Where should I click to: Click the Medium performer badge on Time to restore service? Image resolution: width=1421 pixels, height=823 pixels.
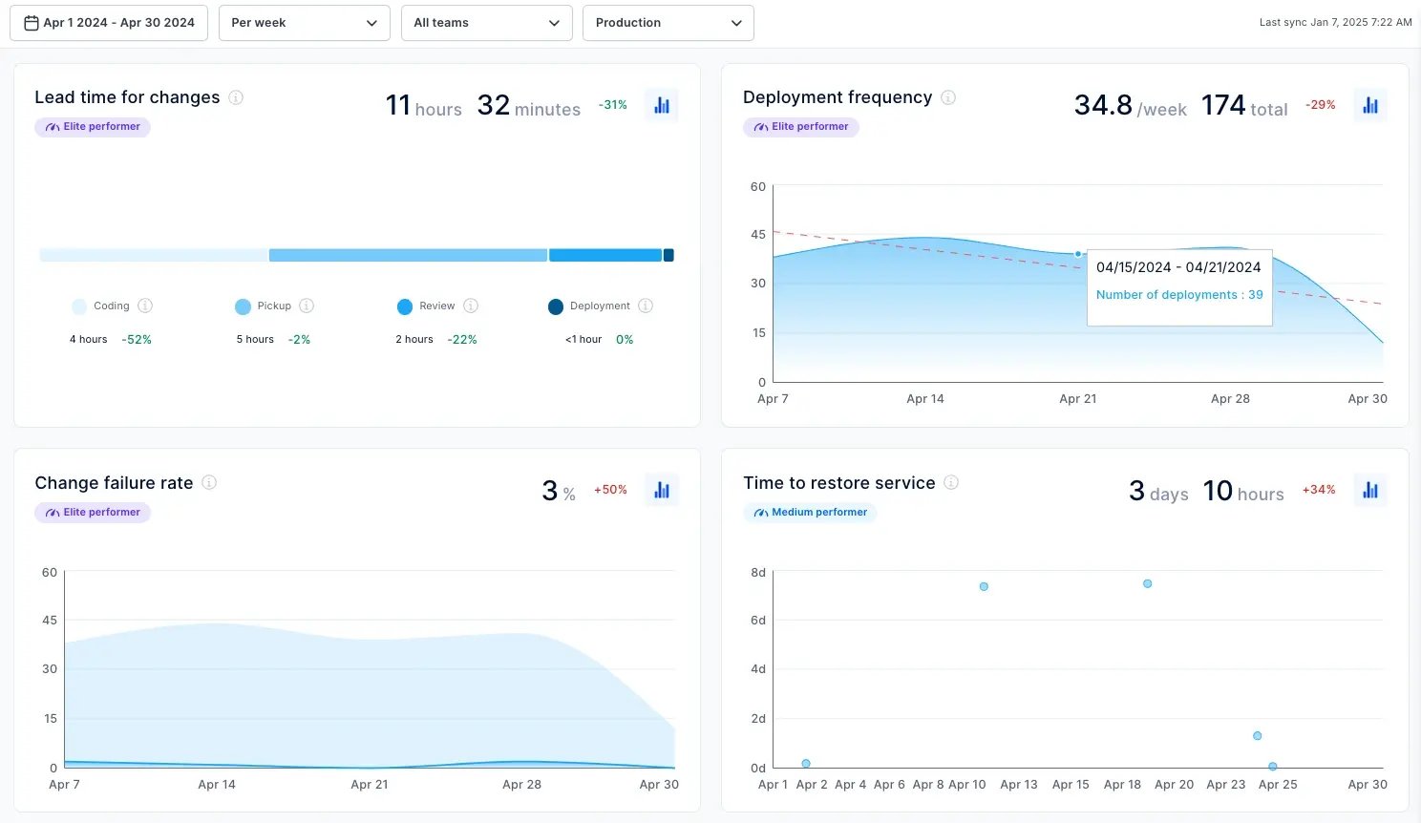(810, 512)
